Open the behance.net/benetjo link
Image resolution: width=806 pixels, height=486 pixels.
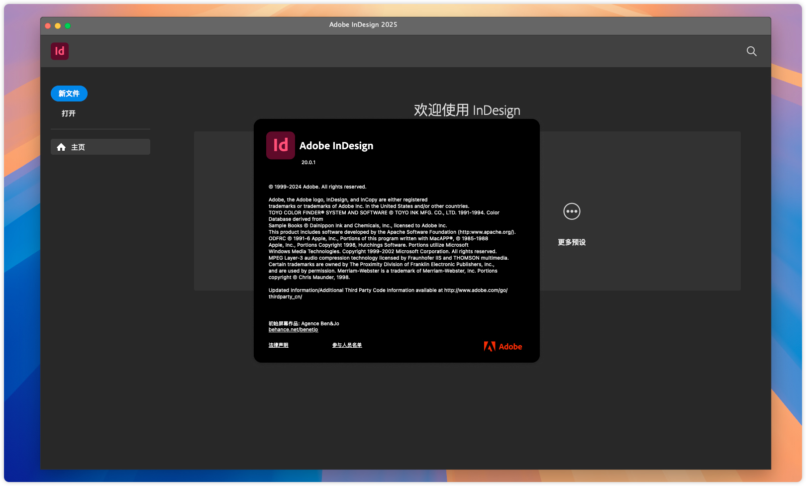[x=293, y=330]
